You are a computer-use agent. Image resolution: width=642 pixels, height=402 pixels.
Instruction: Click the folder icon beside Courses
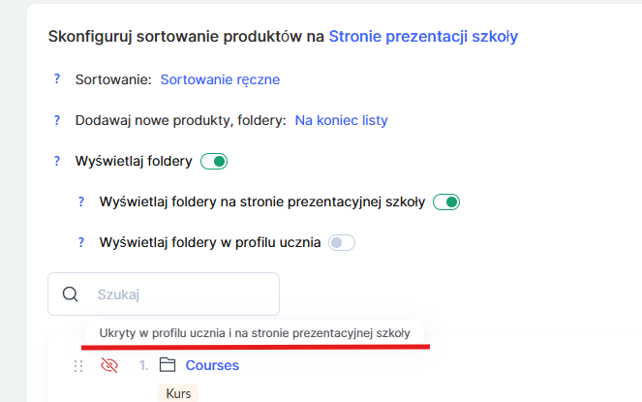(x=167, y=365)
